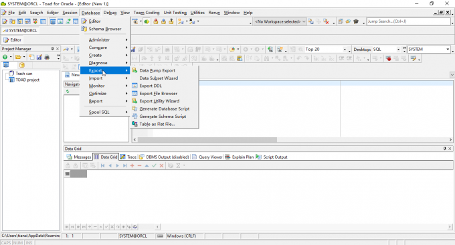Close the Project Manager panel
Screen dimensions: 455x245
click(58, 49)
